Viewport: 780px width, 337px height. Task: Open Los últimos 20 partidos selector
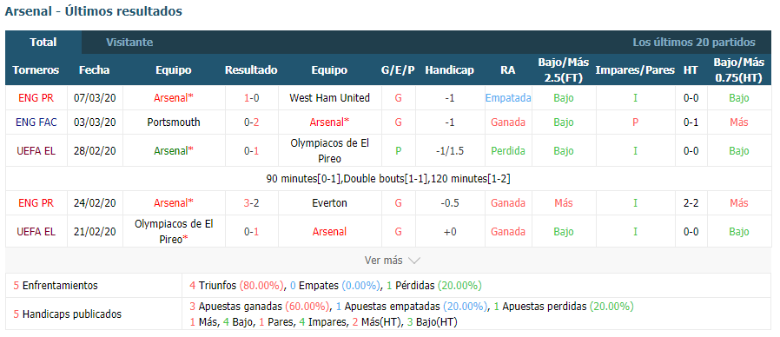(x=693, y=43)
